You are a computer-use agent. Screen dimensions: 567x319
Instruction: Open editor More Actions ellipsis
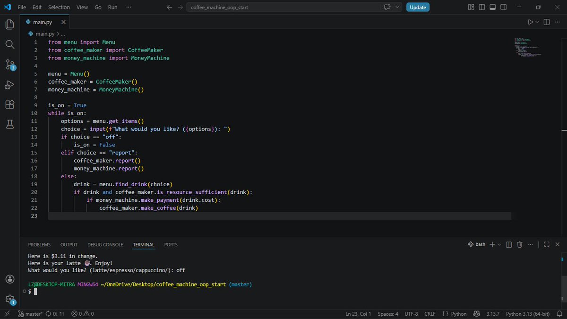click(558, 22)
